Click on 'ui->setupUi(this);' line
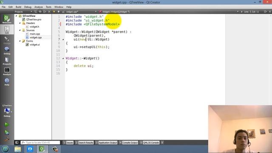Screen dimensions: 272x153 pyautogui.click(x=91, y=47)
